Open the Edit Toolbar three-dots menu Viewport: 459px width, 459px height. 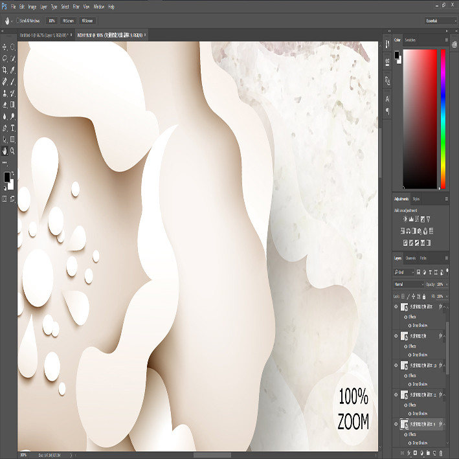coord(5,162)
